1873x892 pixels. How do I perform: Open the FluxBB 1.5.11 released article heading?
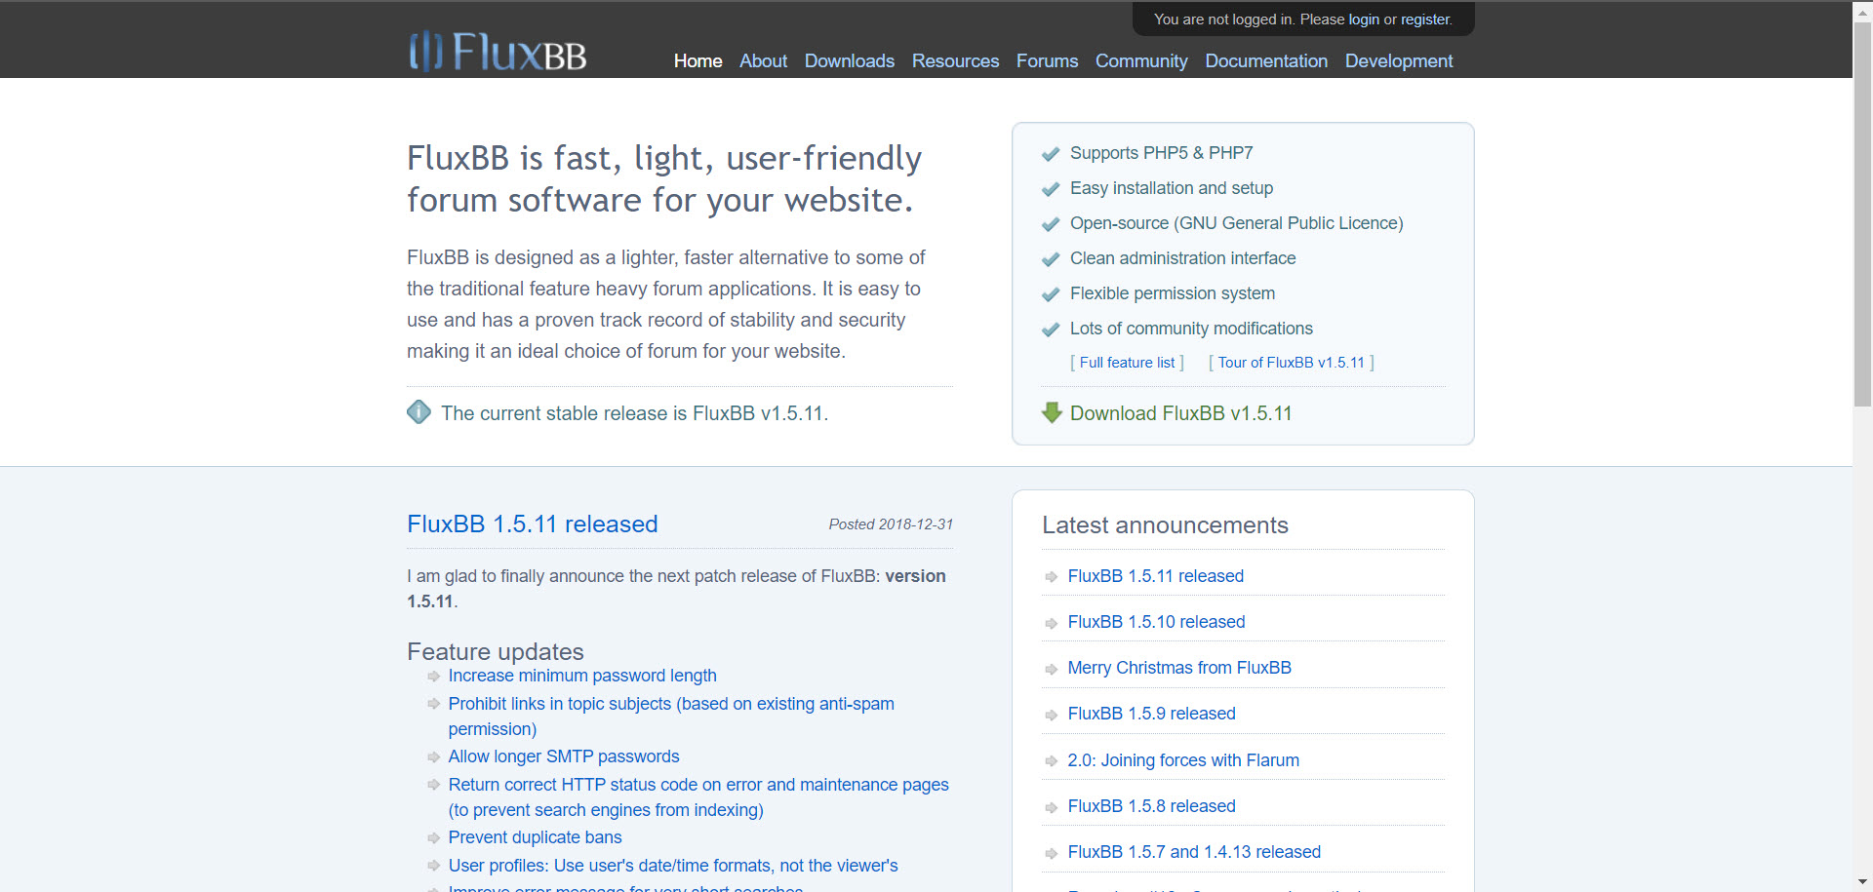pyautogui.click(x=533, y=524)
